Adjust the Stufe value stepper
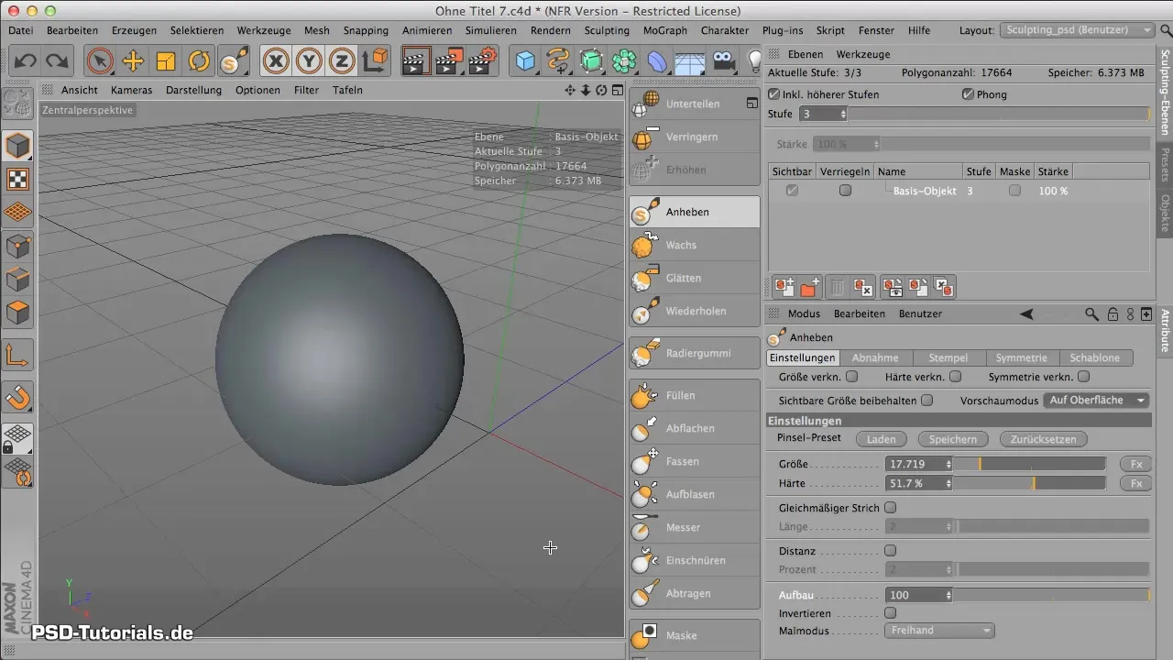The width and height of the screenshot is (1173, 660). [x=843, y=114]
